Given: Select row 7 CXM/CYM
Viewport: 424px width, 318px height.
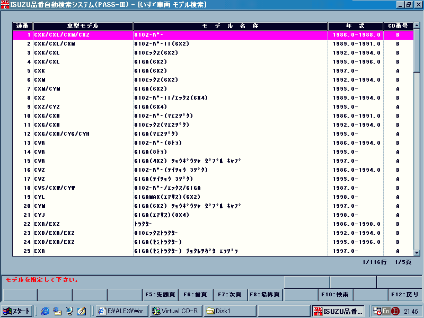Looking at the screenshot, I should pos(213,89).
